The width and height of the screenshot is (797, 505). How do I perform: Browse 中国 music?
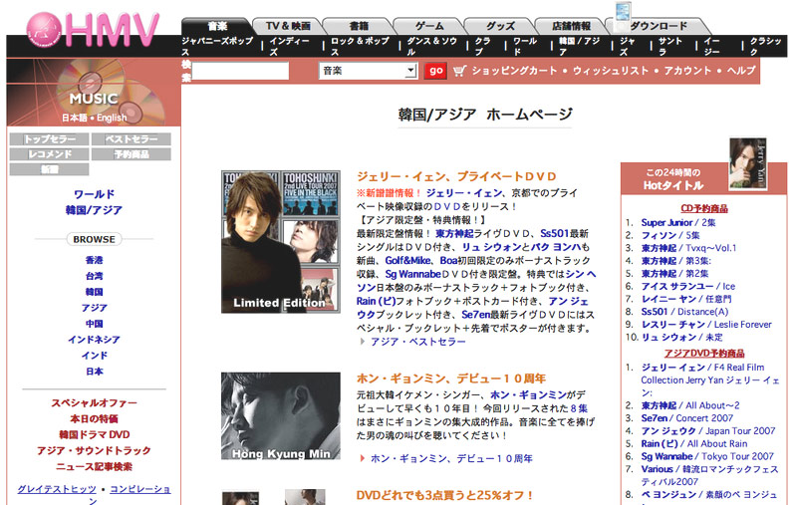[94, 324]
